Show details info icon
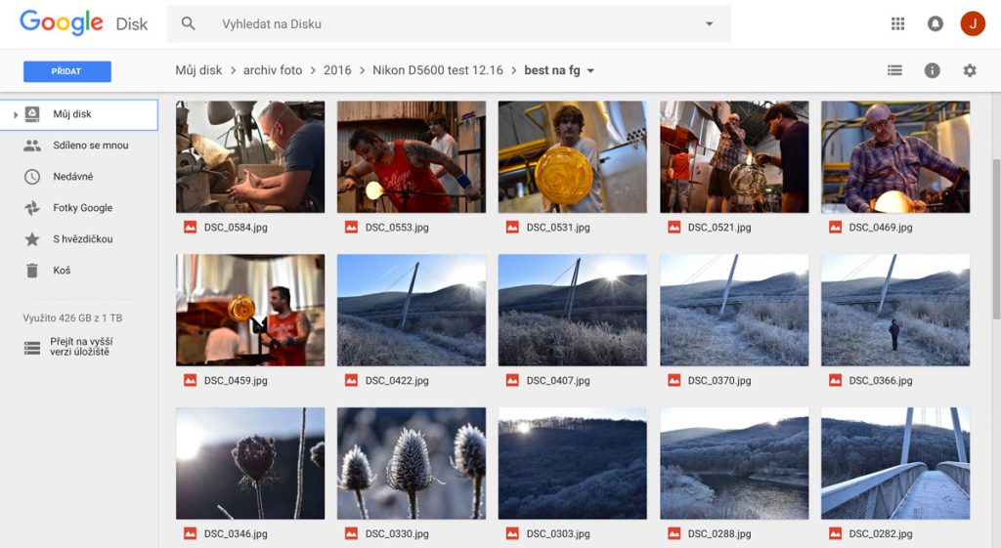1001x548 pixels. pyautogui.click(x=932, y=70)
